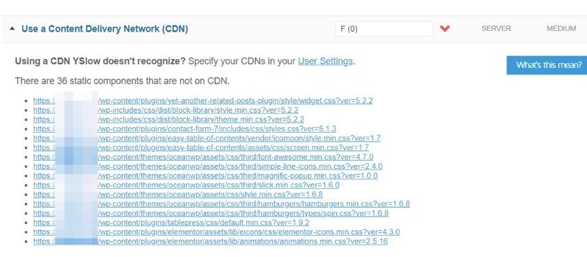Open the yet-another-related-posts widget.css link
The width and height of the screenshot is (587, 257).
pyautogui.click(x=203, y=100)
